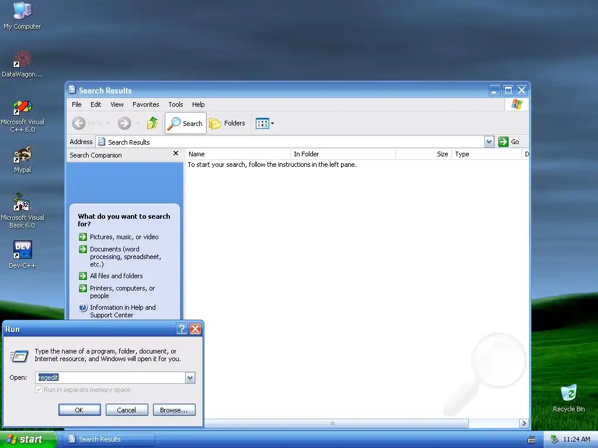Launch Microsoft Visual C++ 6.0 shortcut
Screen dimensions: 598x448
[x=22, y=116]
